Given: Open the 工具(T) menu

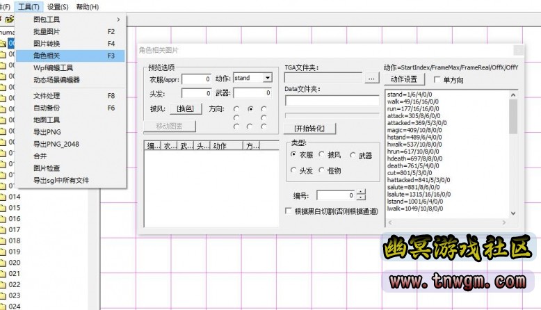Looking at the screenshot, I should click(29, 6).
